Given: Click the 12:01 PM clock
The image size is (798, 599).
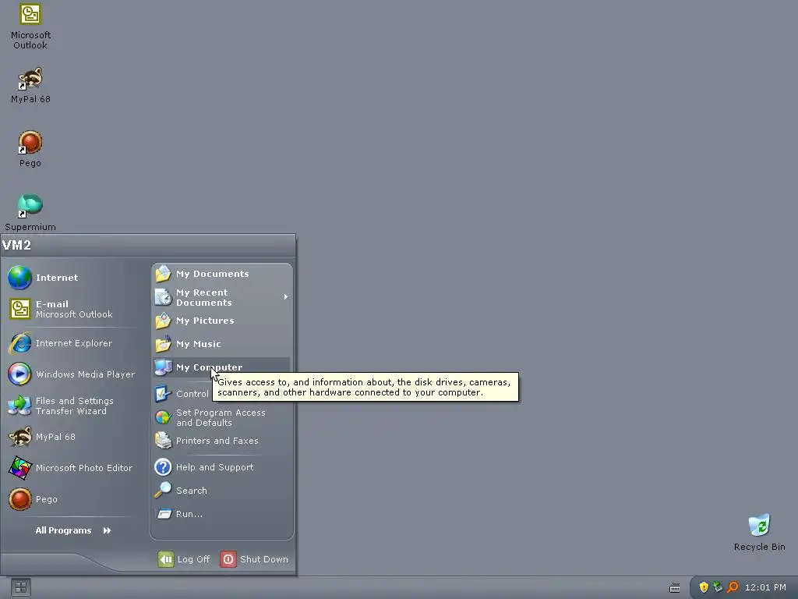Looking at the screenshot, I should 765,587.
